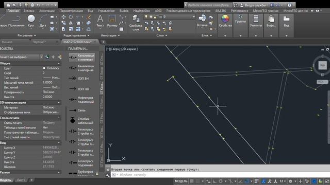Click the Undo arrow in quick access toolbar

(38, 5)
